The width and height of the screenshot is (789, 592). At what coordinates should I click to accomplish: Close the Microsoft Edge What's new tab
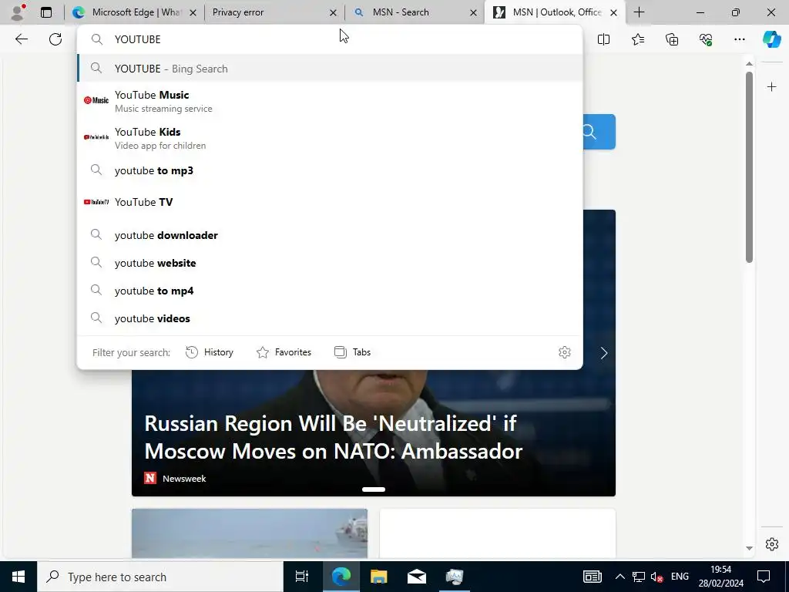tap(193, 12)
